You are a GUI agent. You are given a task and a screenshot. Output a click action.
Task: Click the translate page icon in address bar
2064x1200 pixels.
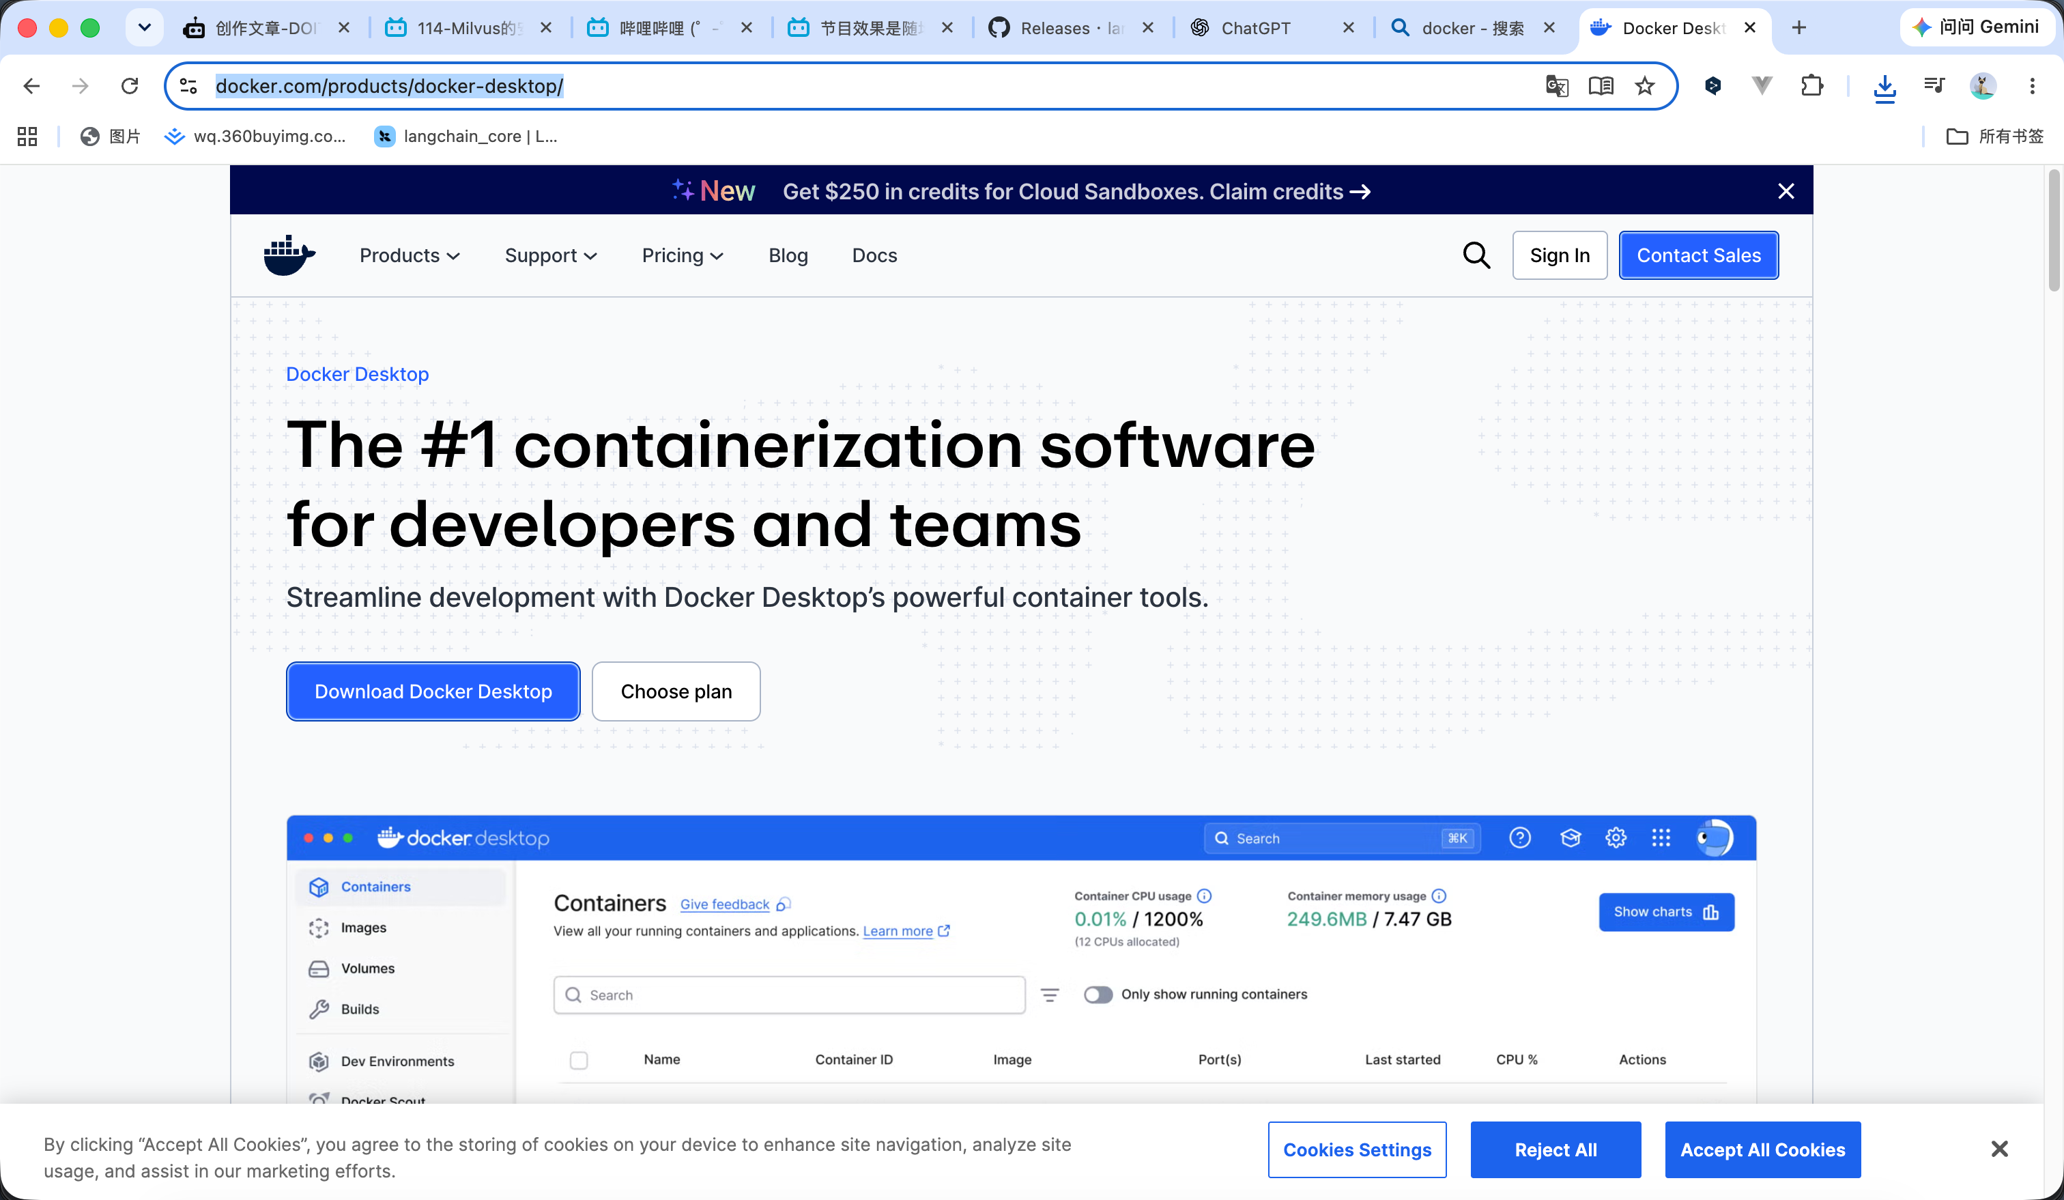tap(1556, 85)
